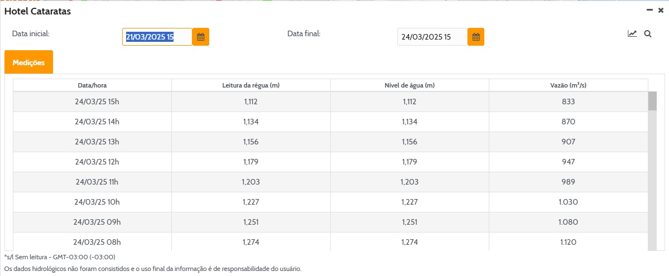Click the Data inicial date field

pyautogui.click(x=157, y=37)
